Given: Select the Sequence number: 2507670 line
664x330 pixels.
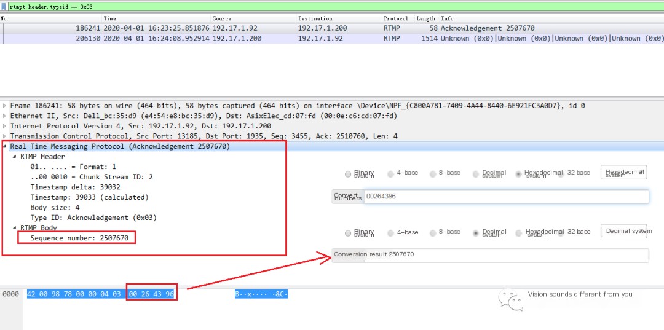Looking at the screenshot, I should (x=79, y=238).
